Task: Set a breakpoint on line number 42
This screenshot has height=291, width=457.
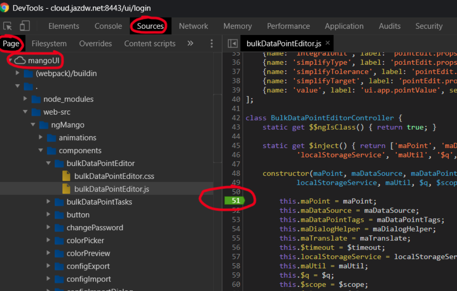Action: click(236, 118)
